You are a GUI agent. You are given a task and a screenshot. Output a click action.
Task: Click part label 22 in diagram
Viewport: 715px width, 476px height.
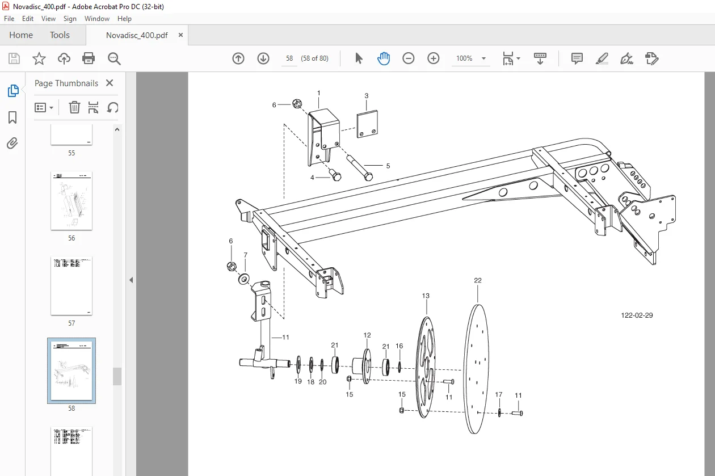coord(478,280)
